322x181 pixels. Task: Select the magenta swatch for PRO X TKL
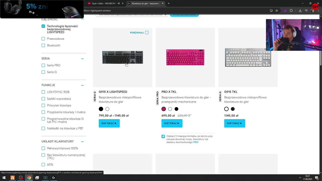click(164, 109)
